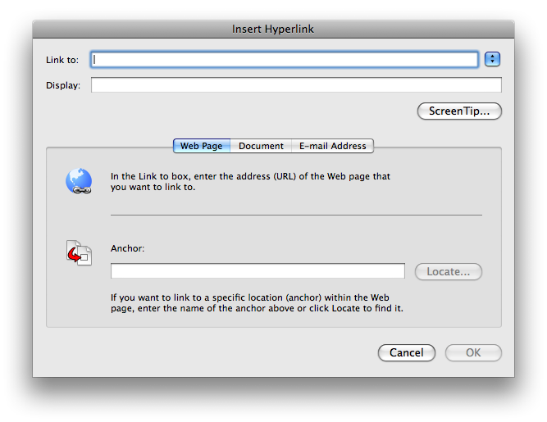The width and height of the screenshot is (547, 422).
Task: Open the Link to dropdown arrow
Action: point(492,59)
